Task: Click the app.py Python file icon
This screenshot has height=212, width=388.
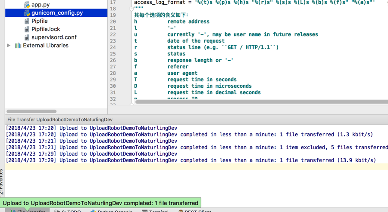Action: point(27,5)
